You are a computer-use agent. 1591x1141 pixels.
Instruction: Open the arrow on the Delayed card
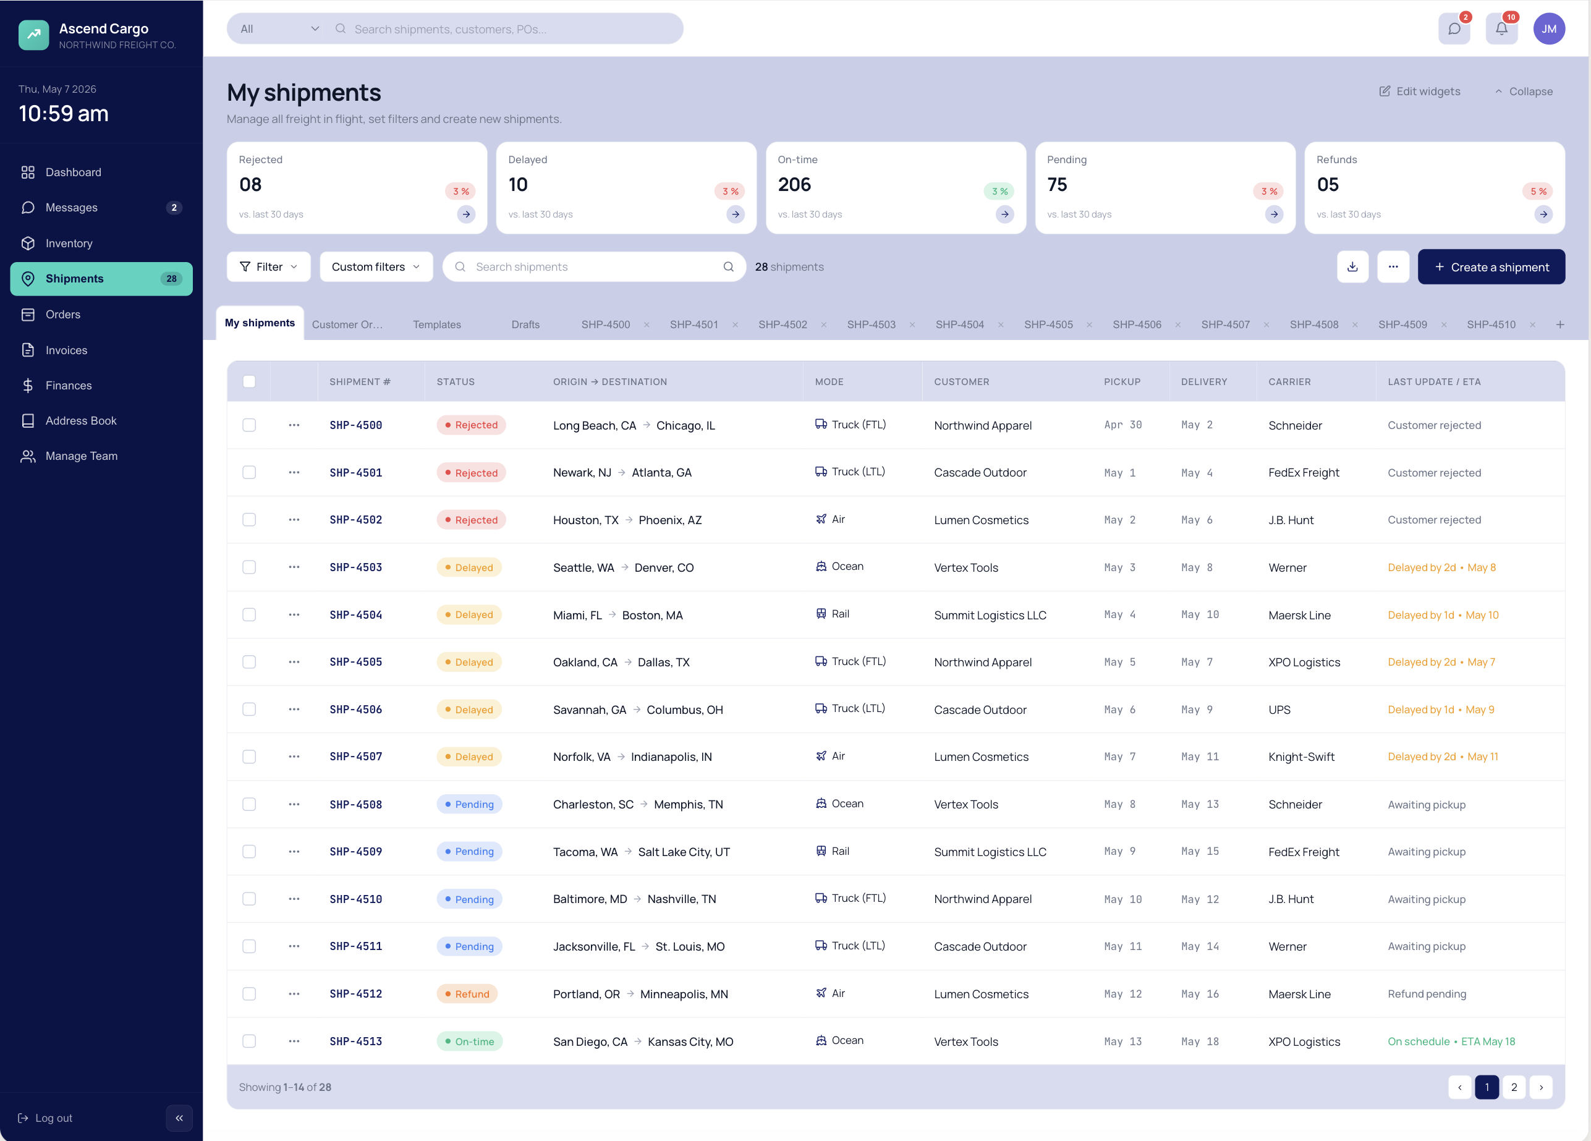click(x=735, y=214)
